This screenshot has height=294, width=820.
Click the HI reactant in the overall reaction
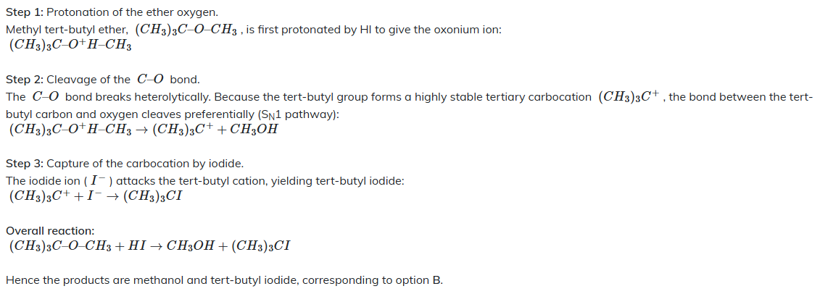click(x=136, y=246)
